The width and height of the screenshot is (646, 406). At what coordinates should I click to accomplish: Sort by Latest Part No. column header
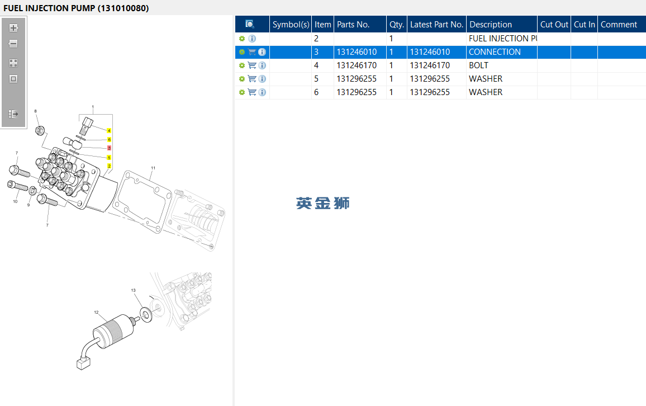click(436, 24)
